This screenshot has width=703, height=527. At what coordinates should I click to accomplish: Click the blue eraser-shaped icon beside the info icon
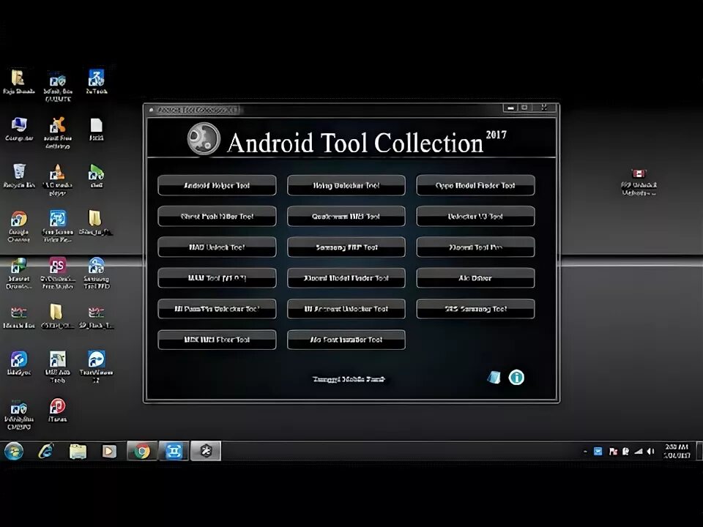tap(494, 378)
